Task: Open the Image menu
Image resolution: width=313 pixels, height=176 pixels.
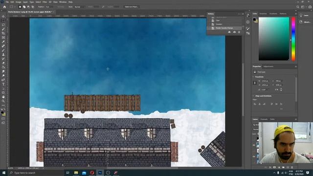Action: [x=19, y=2]
